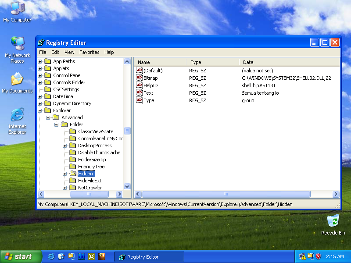Screen dimensions: 351x263
Task: Expand the DesktopProcess key
Action: pos(65,146)
